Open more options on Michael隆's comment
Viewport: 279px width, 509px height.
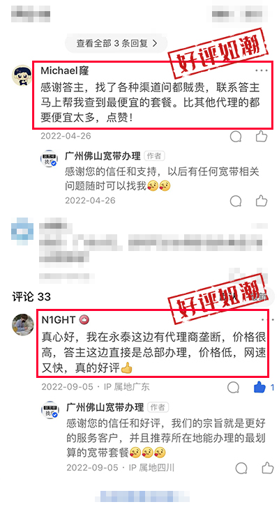coord(261,70)
